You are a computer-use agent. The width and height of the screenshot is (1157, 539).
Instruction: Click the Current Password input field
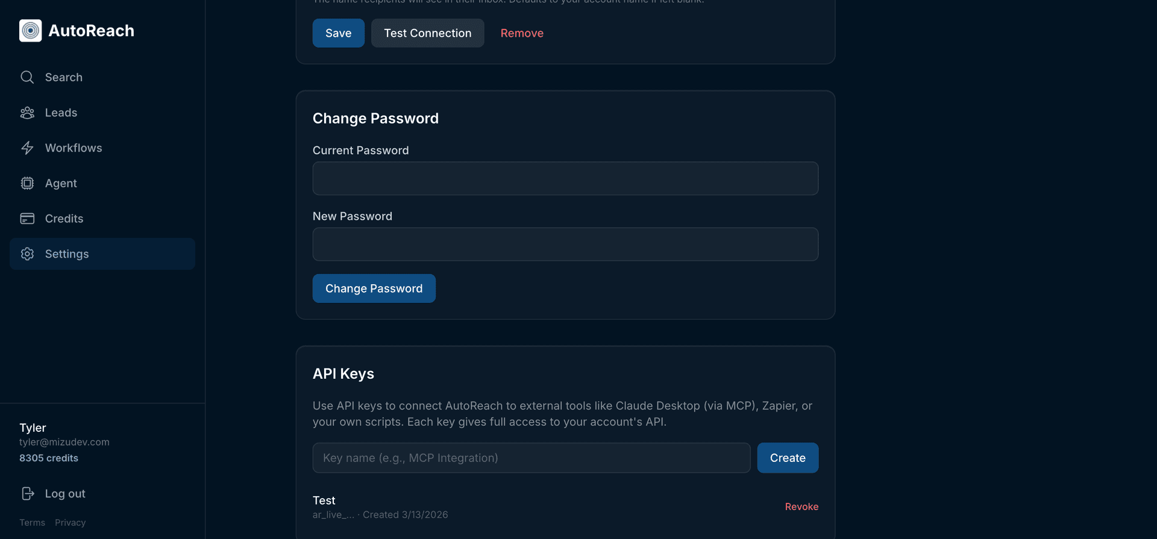[x=565, y=178]
